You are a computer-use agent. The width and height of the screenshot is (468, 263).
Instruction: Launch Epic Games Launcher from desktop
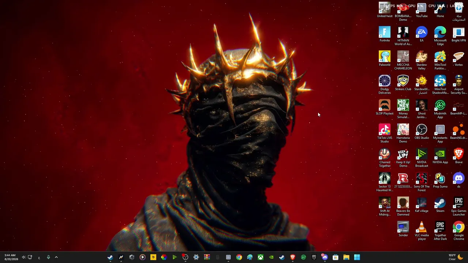[x=458, y=207]
